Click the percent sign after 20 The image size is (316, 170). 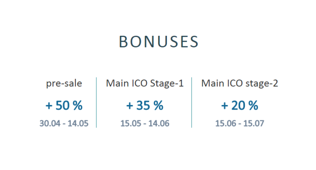[x=253, y=105]
